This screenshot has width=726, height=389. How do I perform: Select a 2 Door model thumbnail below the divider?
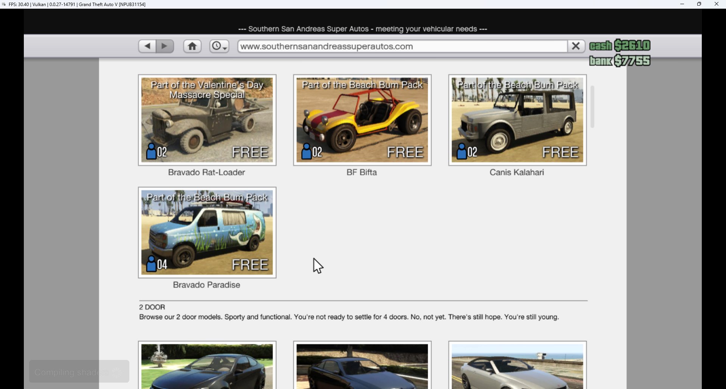[207, 365]
